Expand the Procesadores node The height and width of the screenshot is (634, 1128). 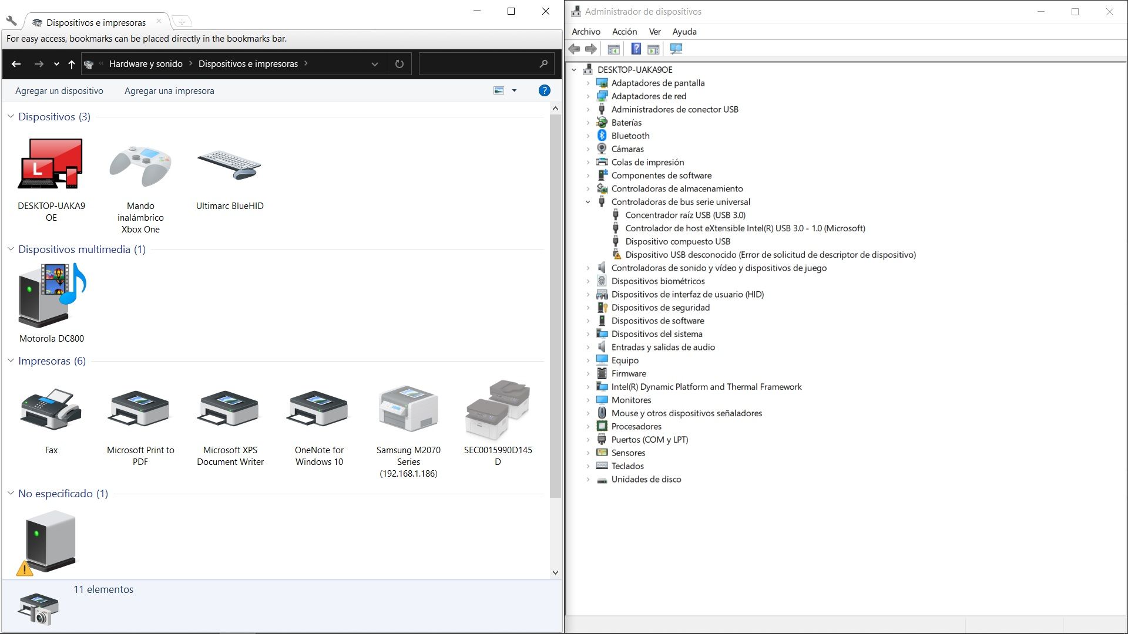pyautogui.click(x=588, y=427)
